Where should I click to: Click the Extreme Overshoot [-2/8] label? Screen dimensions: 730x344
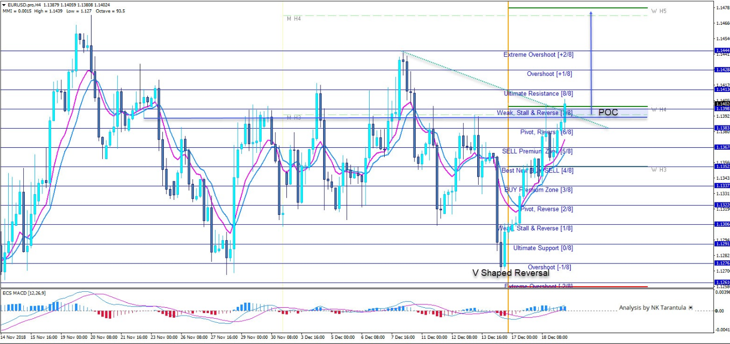tap(538, 286)
